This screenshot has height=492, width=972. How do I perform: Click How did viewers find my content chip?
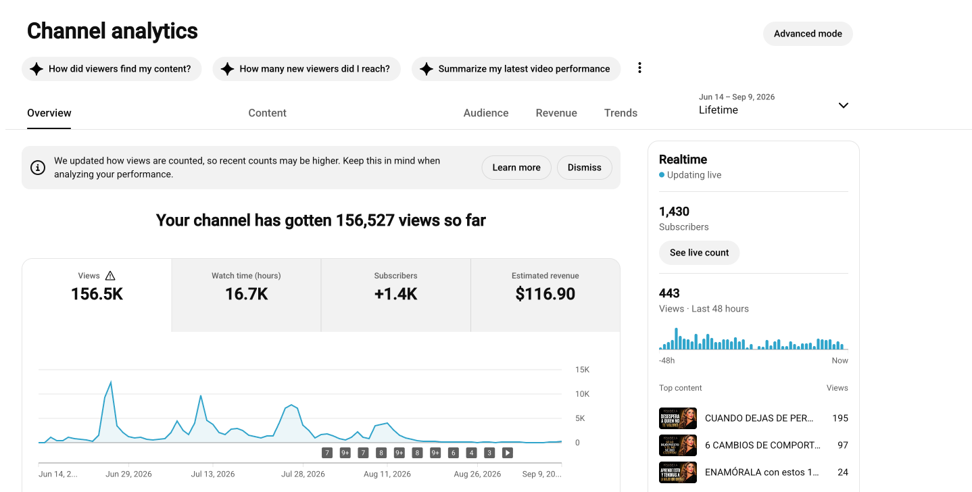112,69
